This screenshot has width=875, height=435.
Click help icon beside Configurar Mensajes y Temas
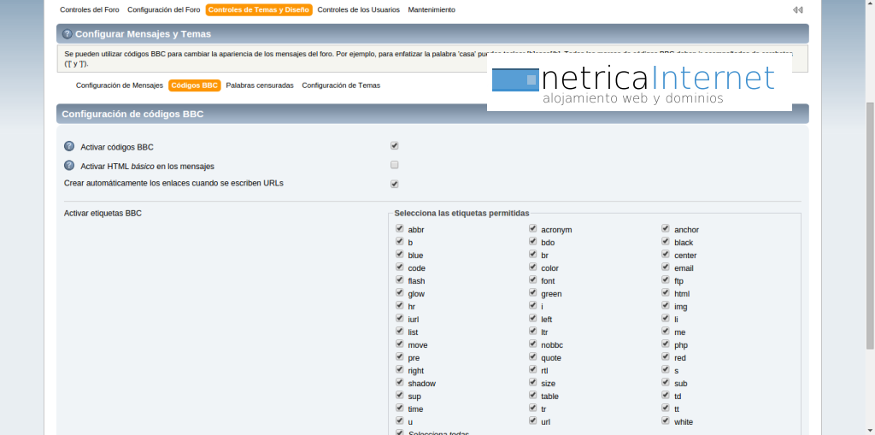[68, 34]
